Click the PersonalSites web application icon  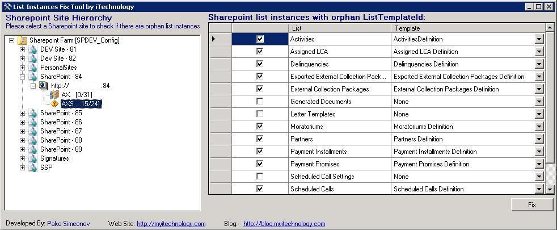33,68
